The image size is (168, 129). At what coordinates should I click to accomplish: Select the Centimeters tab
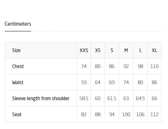click(18, 24)
